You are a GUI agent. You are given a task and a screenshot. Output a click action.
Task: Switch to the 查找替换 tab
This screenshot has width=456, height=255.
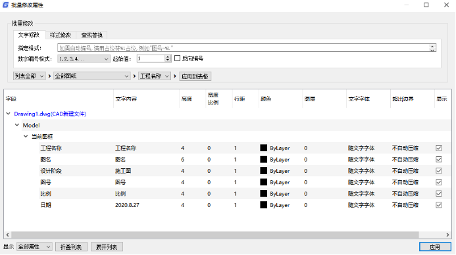click(92, 35)
